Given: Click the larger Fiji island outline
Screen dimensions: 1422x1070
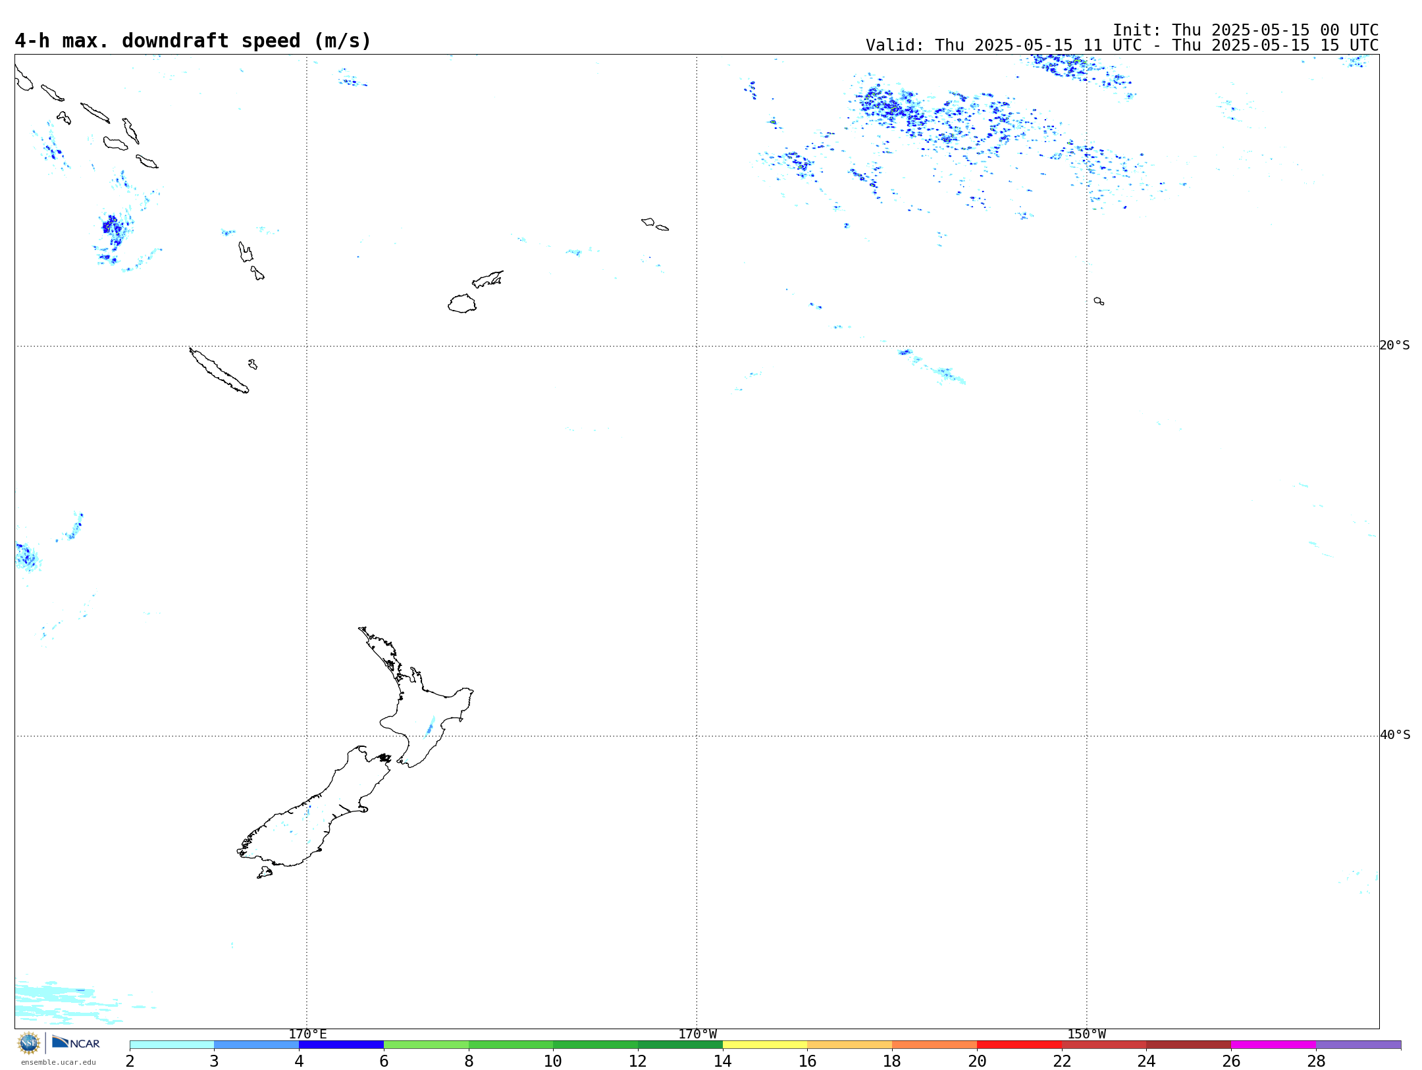Looking at the screenshot, I should (462, 303).
